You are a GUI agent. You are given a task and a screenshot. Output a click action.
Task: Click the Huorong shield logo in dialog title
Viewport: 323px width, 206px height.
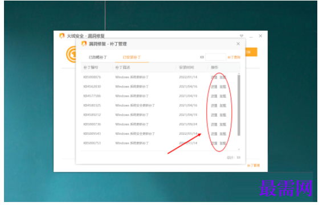(84, 44)
